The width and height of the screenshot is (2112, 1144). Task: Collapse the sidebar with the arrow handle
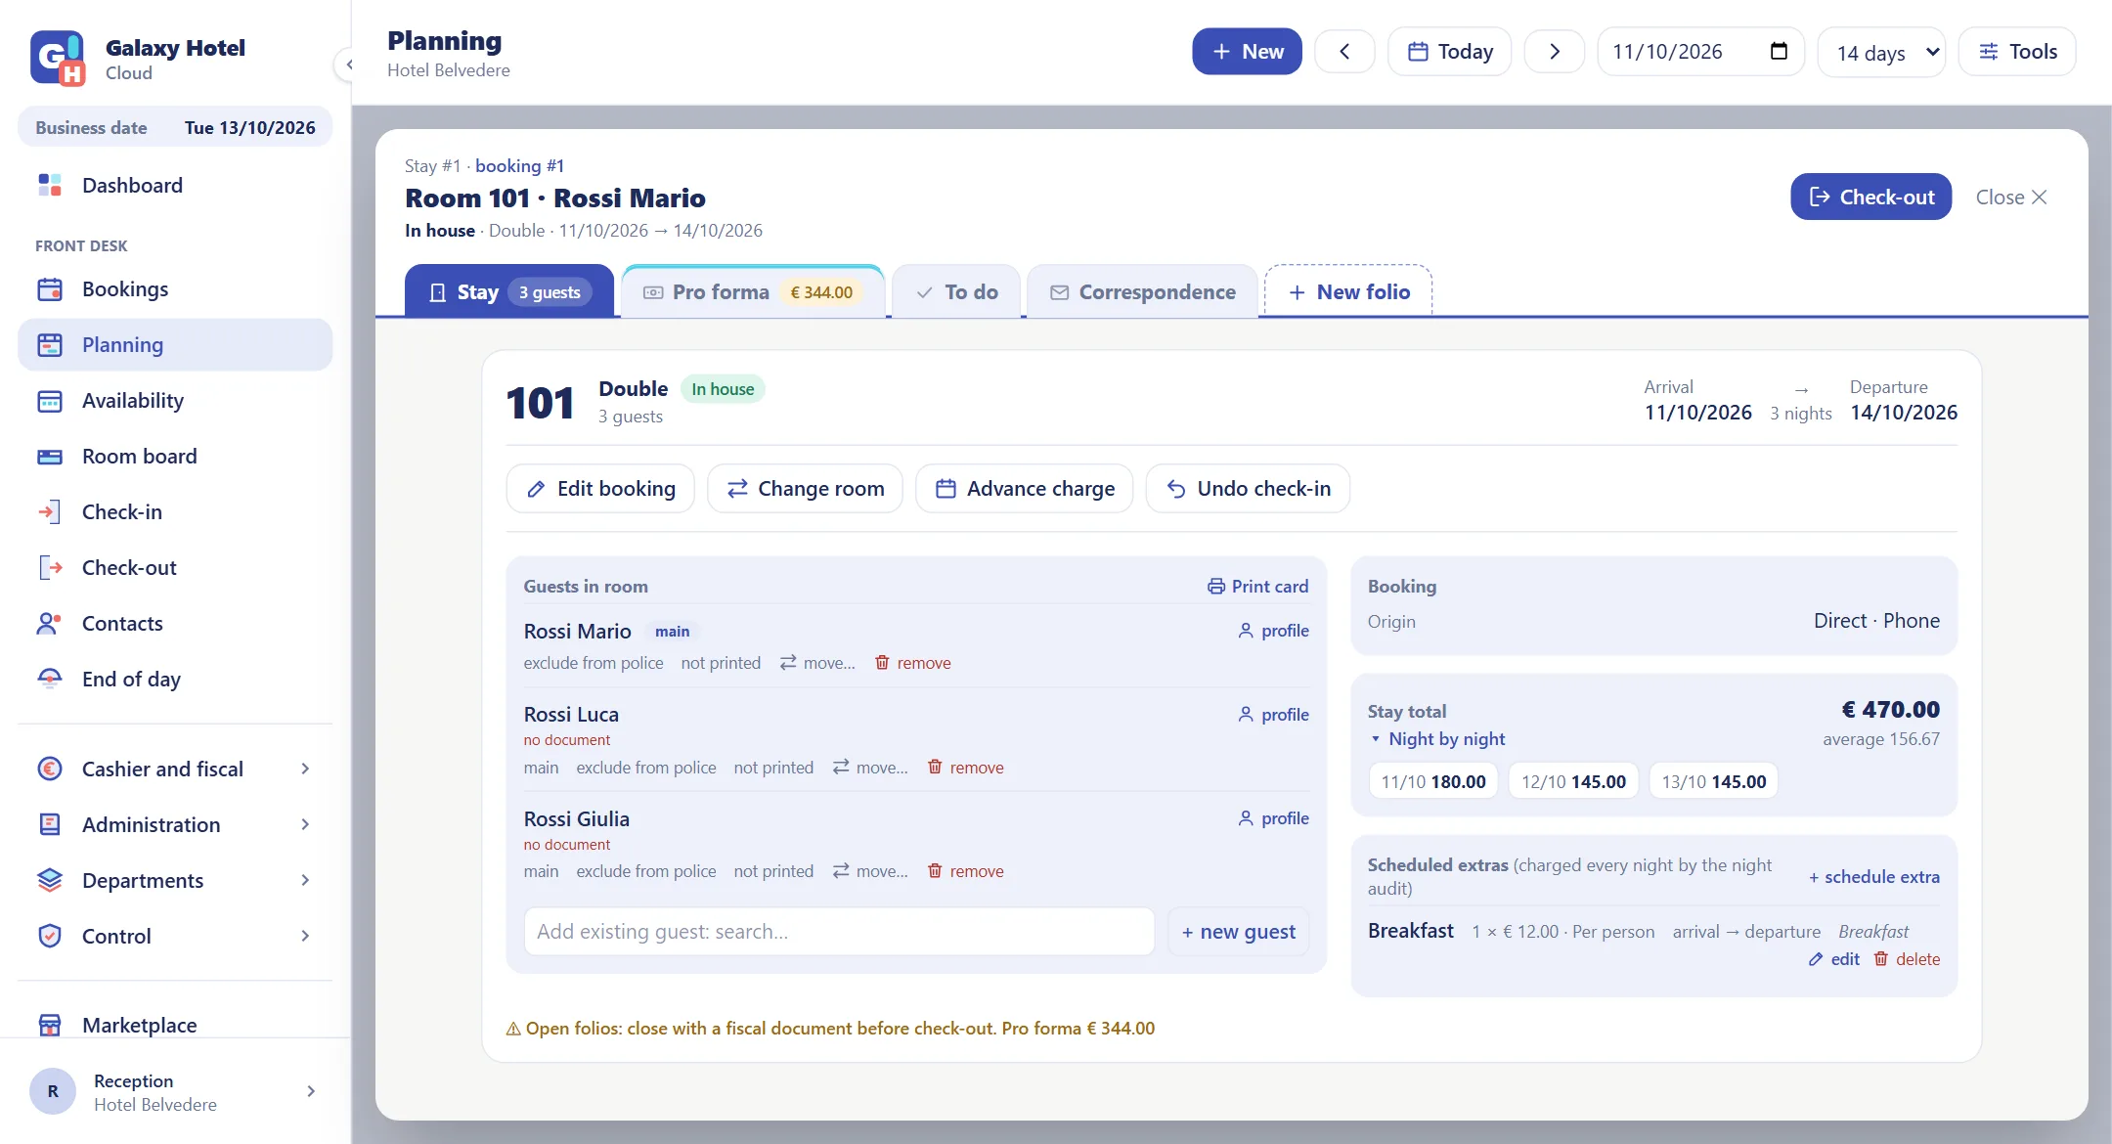click(347, 65)
